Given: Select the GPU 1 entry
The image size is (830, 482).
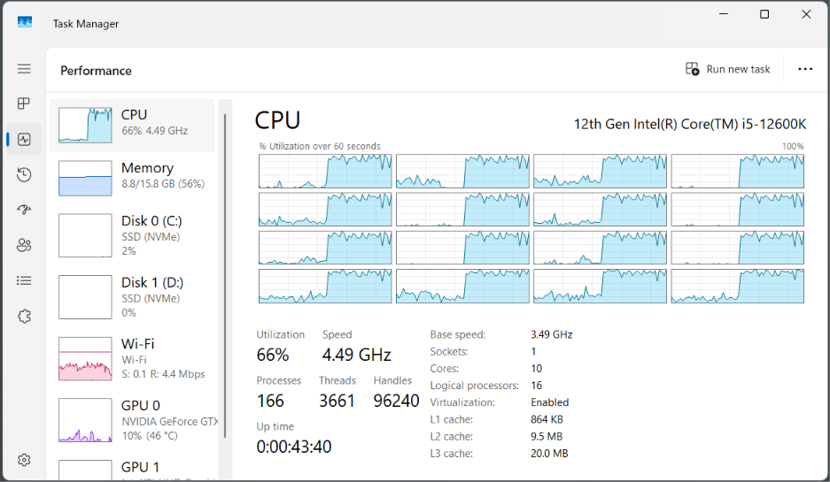Looking at the screenshot, I should (132, 468).
